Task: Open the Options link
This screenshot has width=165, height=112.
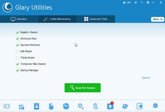Action: (146, 78)
